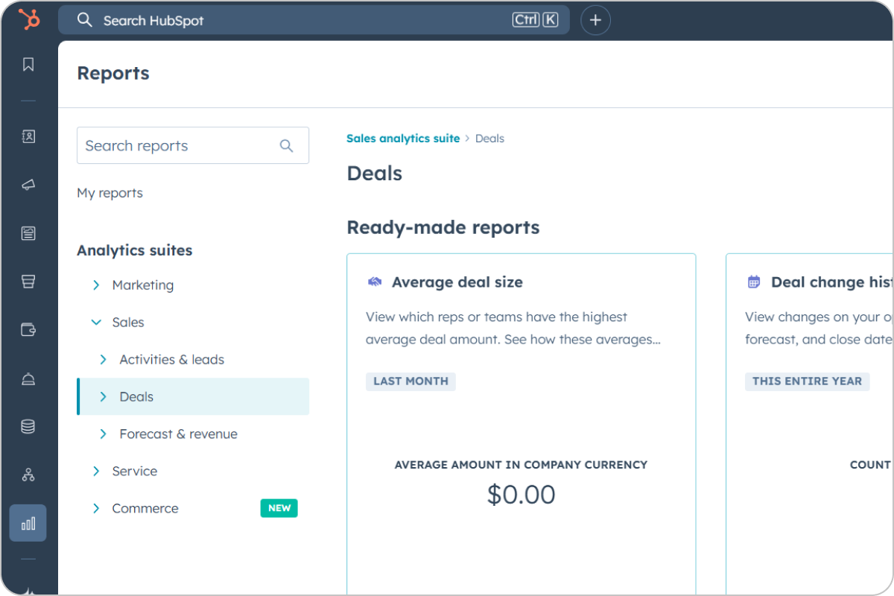Viewport: 894px width, 596px height.
Task: Expand the Activities & leads chevron
Action: pos(103,360)
